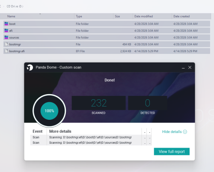This screenshot has width=214, height=172.
Task: Select the efi folder name
Action: (x=11, y=31)
